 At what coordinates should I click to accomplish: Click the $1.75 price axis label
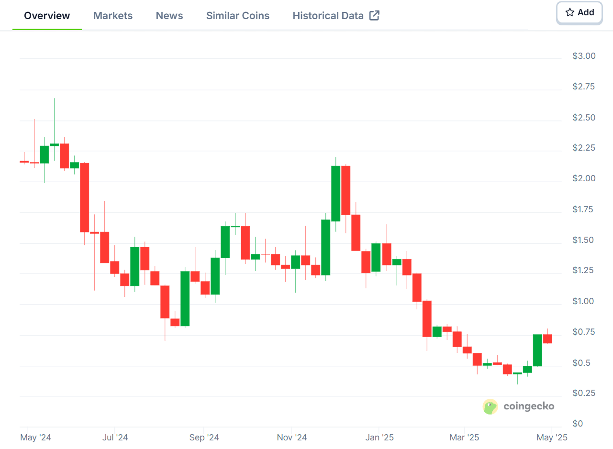pos(584,209)
